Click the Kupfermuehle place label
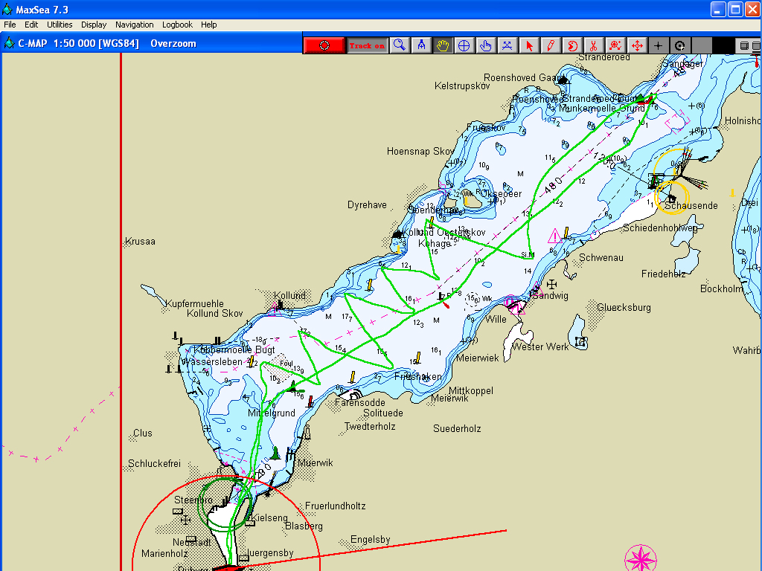This screenshot has height=571, width=762. (194, 303)
